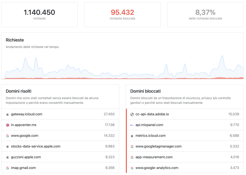This screenshot has width=246, height=175.
Task: Select the metrics.icloud.com blocked domain
Action: coord(151,135)
